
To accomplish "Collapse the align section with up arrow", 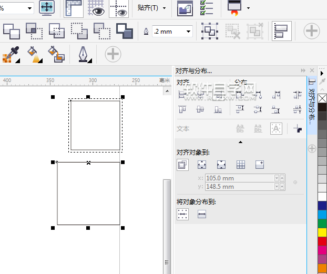I will tap(240, 143).
